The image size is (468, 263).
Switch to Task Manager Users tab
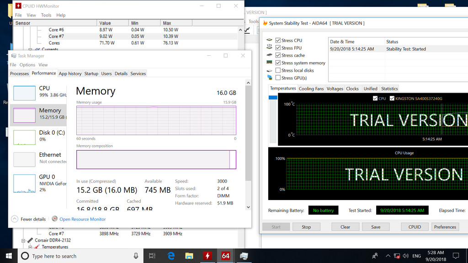coord(106,74)
